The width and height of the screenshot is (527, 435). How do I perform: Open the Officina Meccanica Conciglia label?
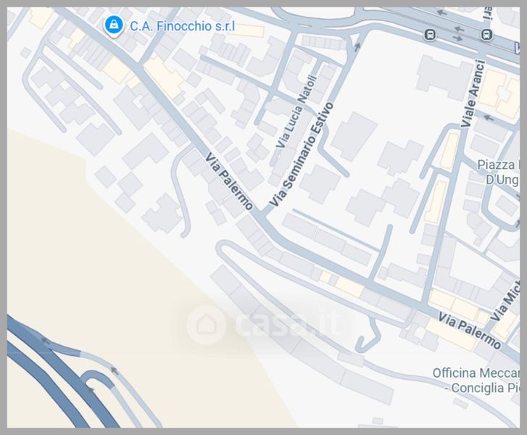click(476, 380)
